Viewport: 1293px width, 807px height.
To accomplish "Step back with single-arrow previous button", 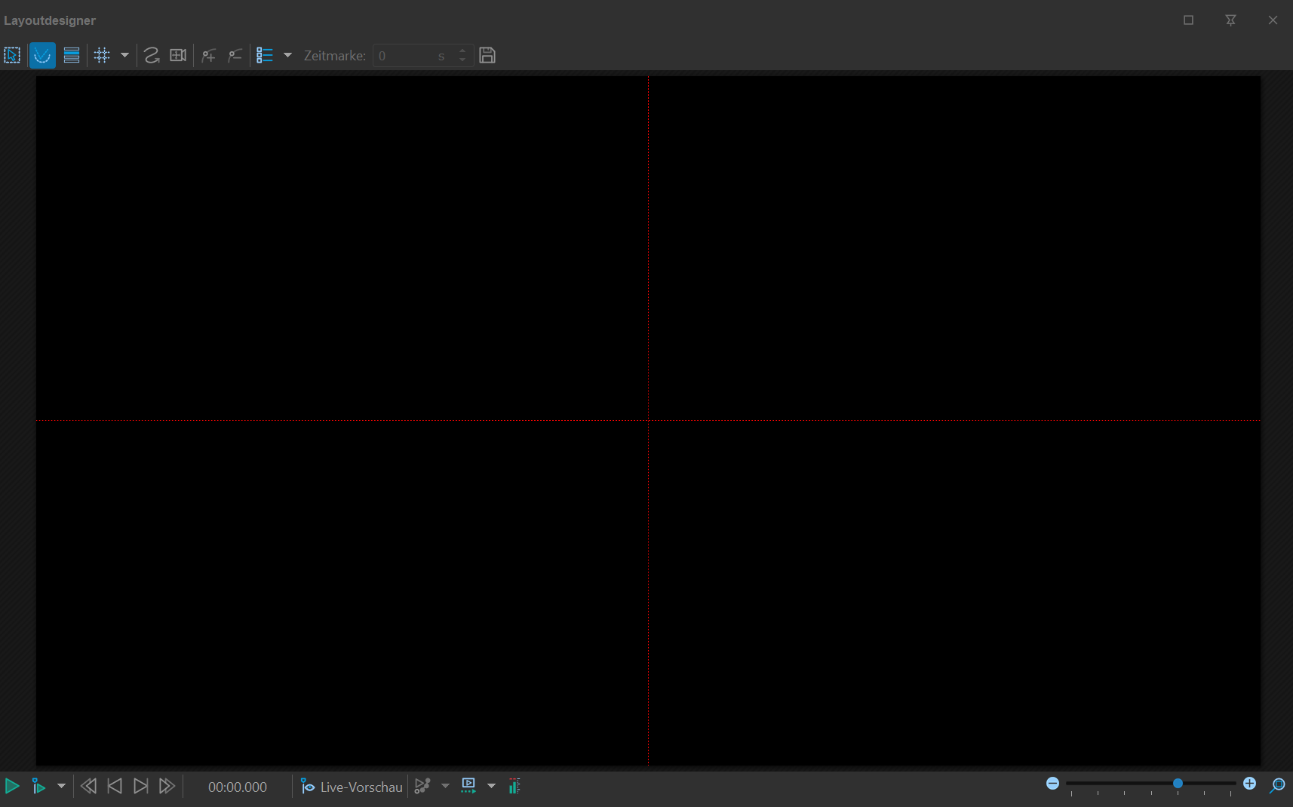I will click(x=115, y=786).
